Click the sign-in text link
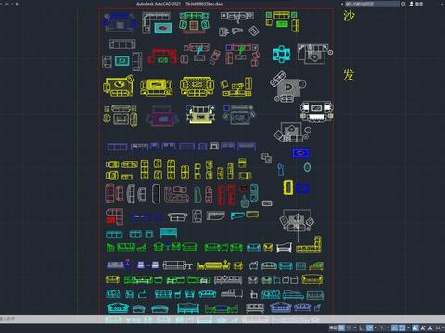 tap(419, 4)
